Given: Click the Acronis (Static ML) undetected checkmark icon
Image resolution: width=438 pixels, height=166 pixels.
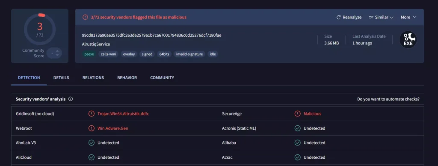Looking at the screenshot, I should pos(298,128).
